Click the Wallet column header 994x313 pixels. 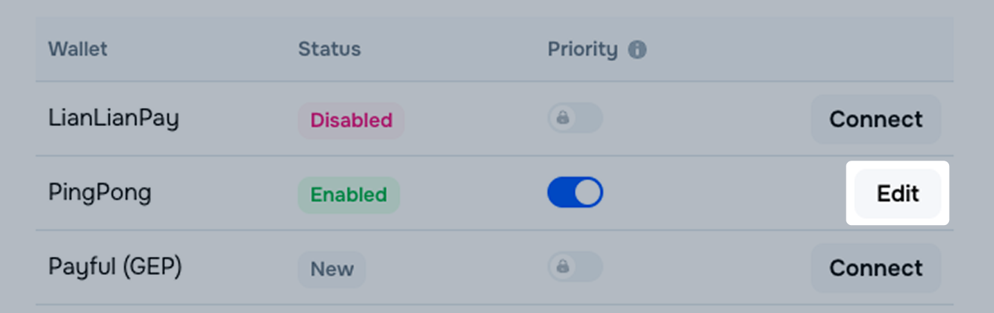click(x=78, y=50)
